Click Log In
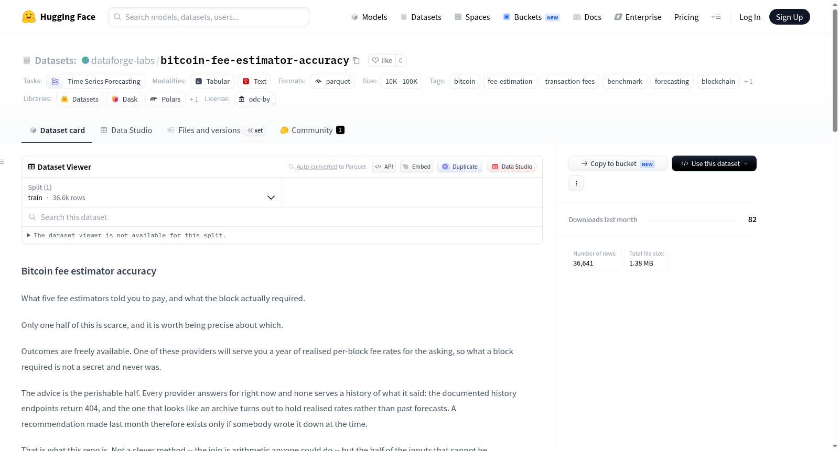This screenshot has width=839, height=451. pyautogui.click(x=750, y=17)
